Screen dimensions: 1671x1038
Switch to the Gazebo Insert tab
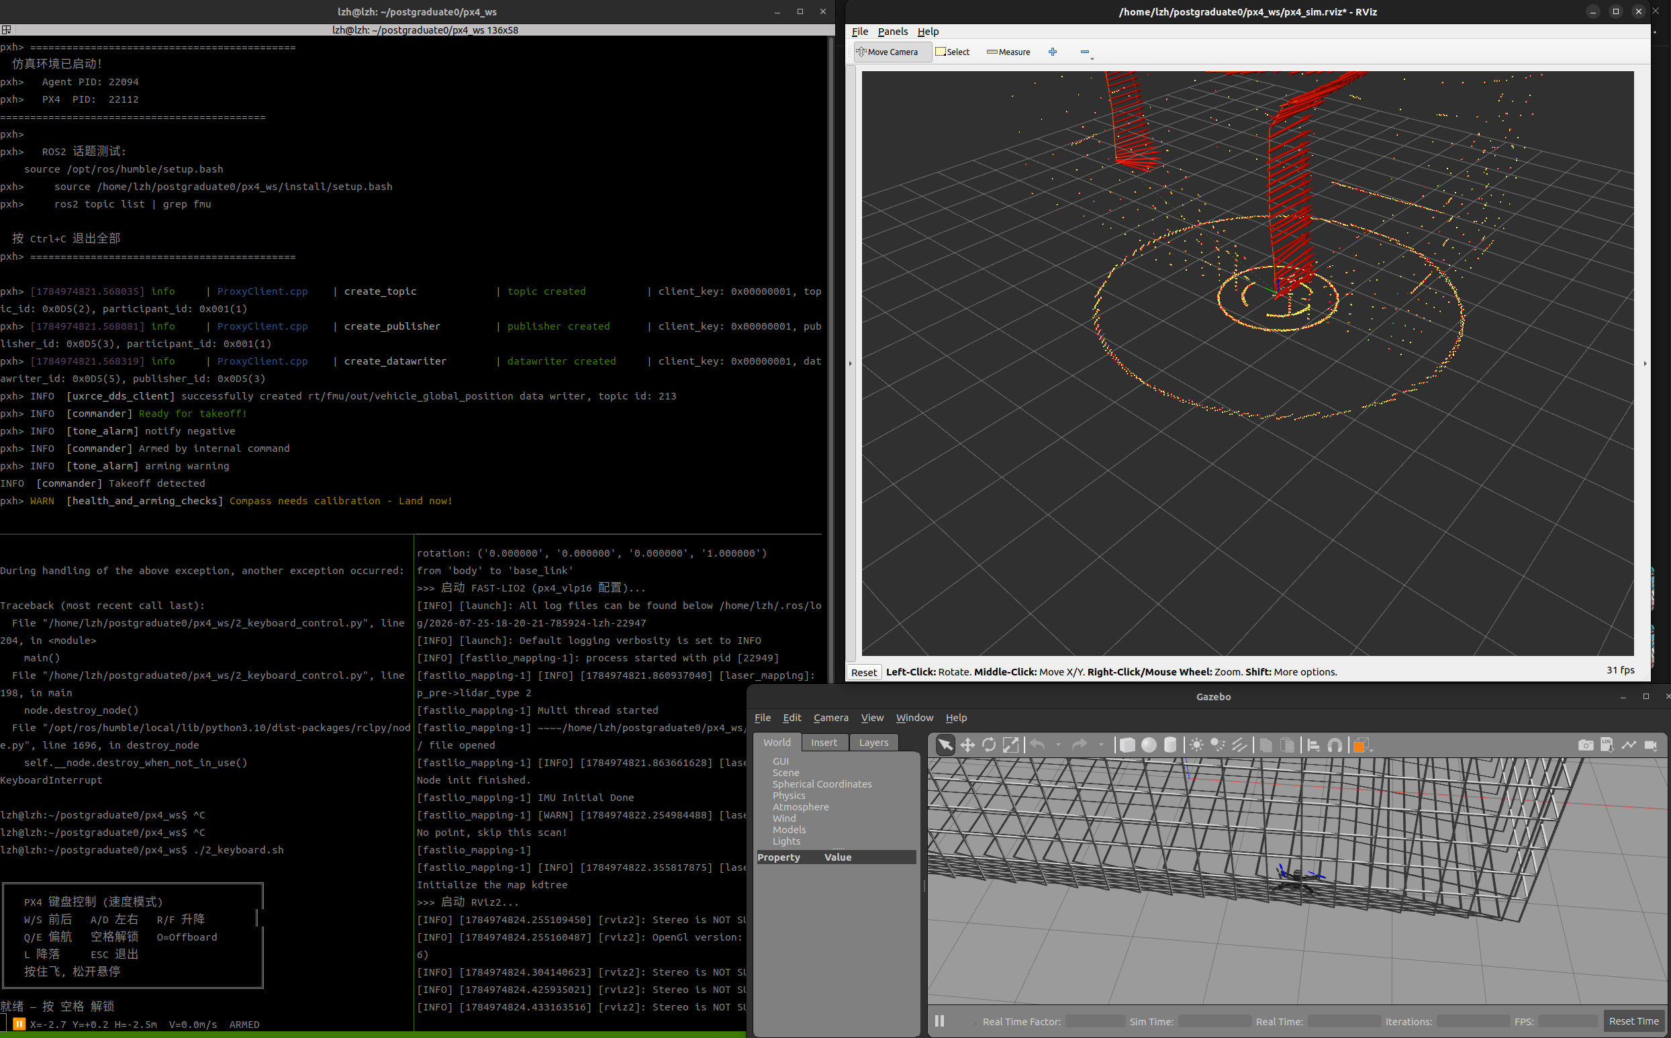pyautogui.click(x=824, y=743)
